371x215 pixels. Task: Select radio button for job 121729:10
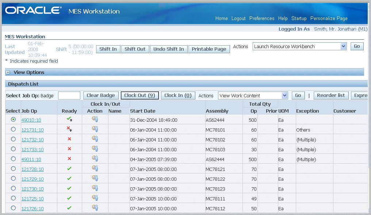tap(13, 179)
